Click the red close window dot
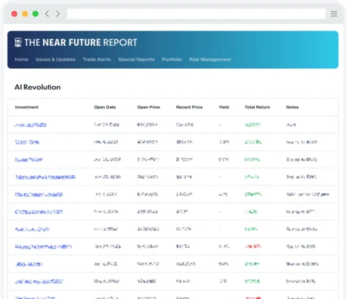The image size is (347, 299). click(x=15, y=14)
